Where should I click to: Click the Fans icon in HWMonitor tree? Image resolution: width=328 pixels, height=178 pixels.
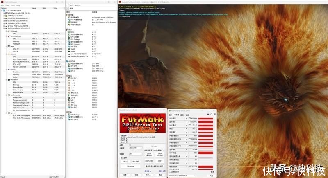[x=9, y=46]
